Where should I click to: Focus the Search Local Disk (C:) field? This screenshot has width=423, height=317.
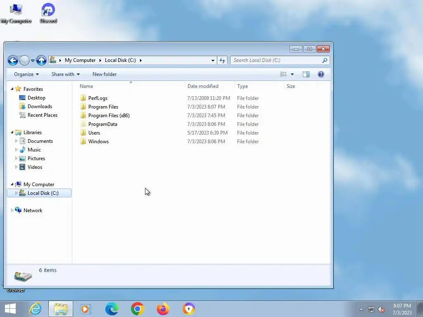tap(280, 60)
